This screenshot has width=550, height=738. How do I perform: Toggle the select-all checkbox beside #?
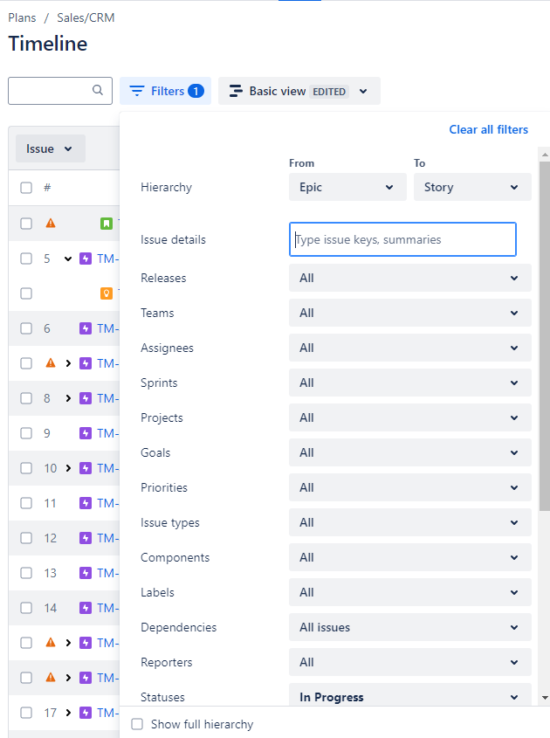(26, 188)
